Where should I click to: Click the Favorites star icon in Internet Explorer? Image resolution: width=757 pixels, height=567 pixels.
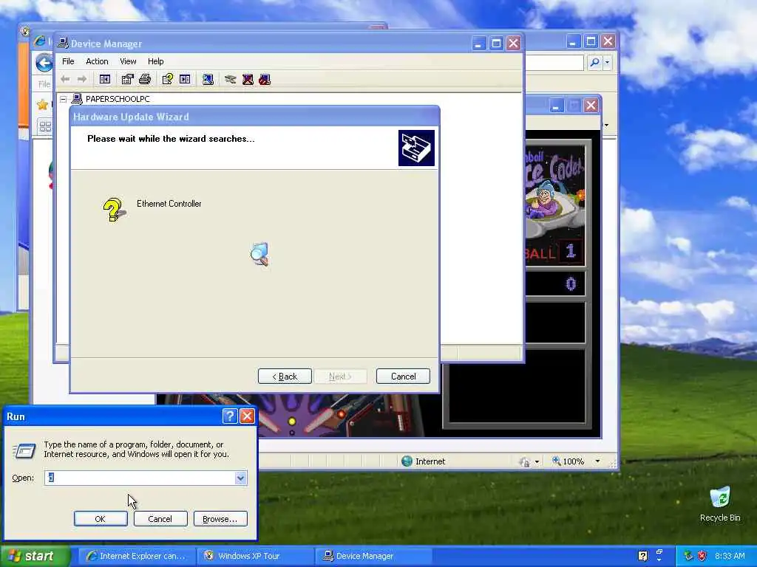coord(42,104)
